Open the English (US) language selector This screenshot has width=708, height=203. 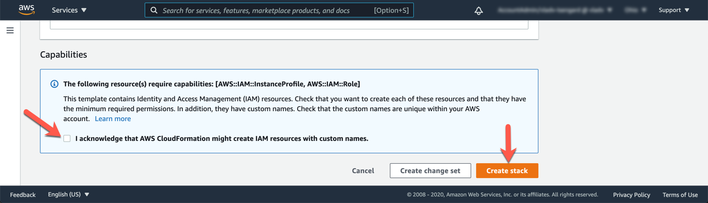[x=68, y=195]
